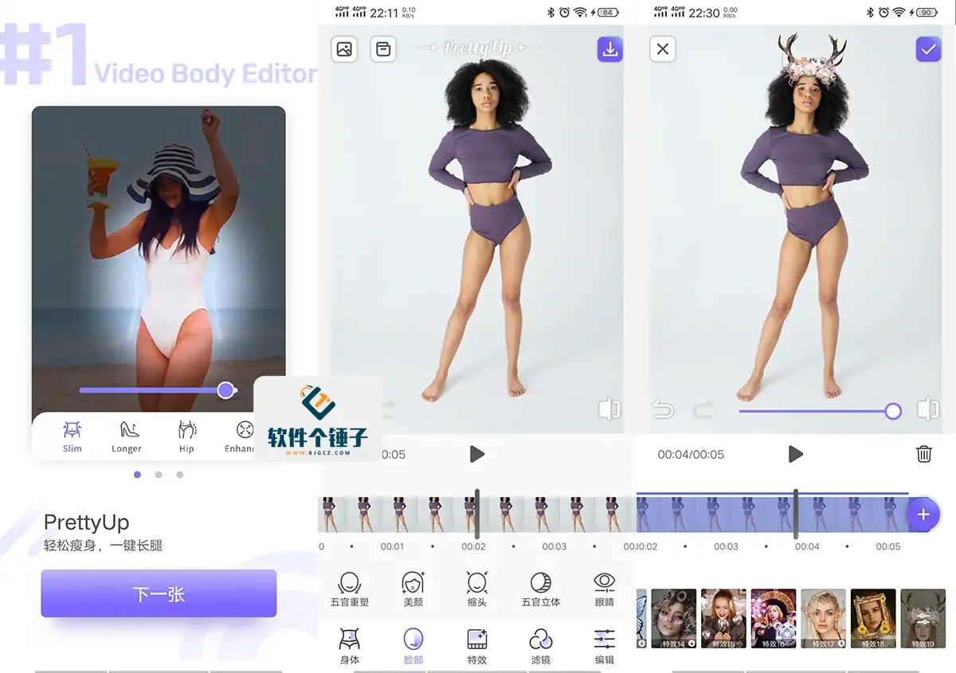Select the 五官重塑 face reshape tool
The width and height of the screenshot is (956, 673).
[350, 589]
